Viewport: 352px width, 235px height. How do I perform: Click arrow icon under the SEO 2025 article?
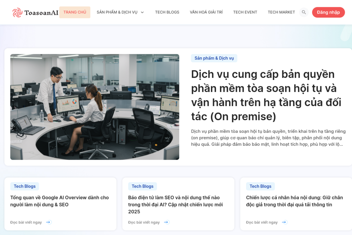tap(167, 222)
